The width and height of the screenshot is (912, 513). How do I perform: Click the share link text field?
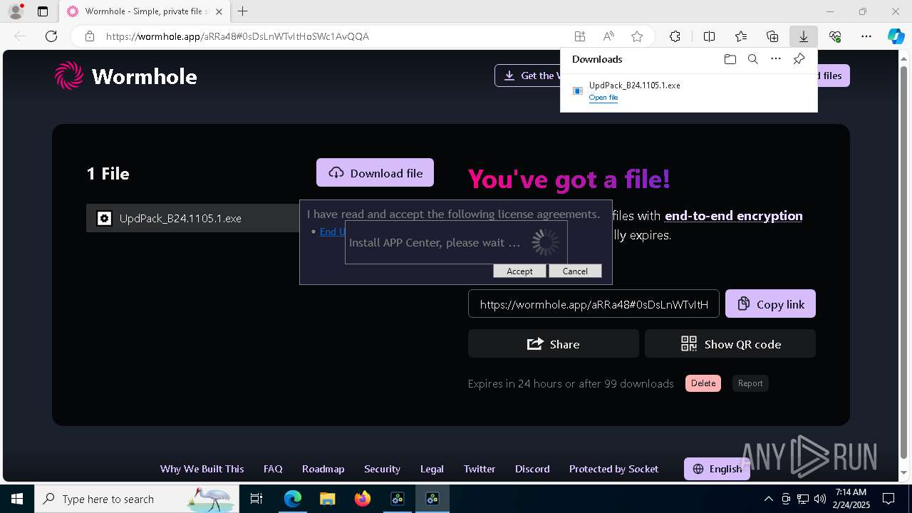click(594, 304)
